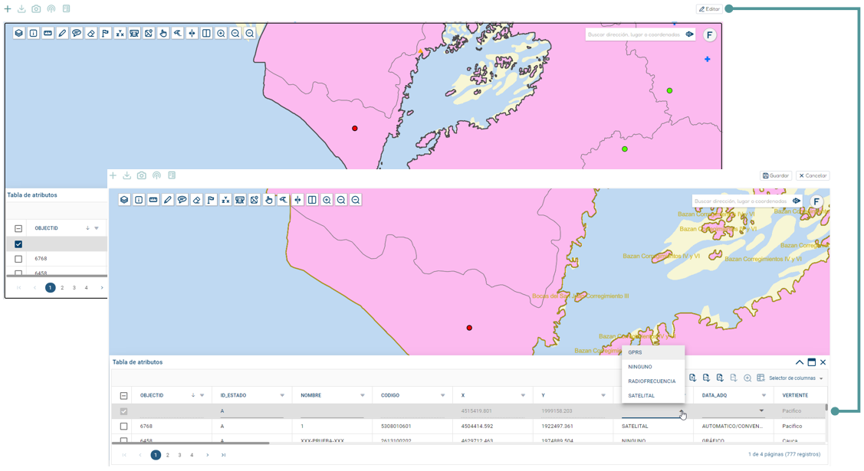Click the Editar button
Image resolution: width=864 pixels, height=471 pixels.
click(x=710, y=8)
